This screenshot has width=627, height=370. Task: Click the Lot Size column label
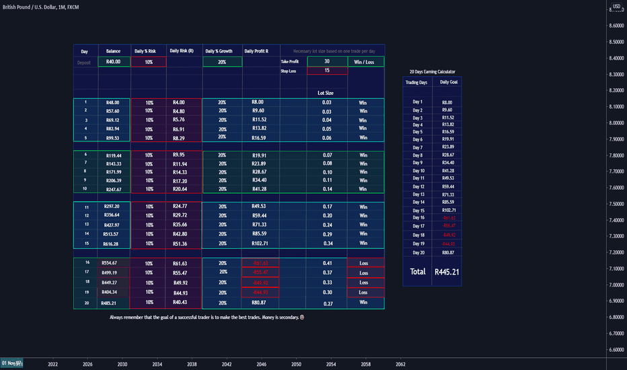coord(326,93)
